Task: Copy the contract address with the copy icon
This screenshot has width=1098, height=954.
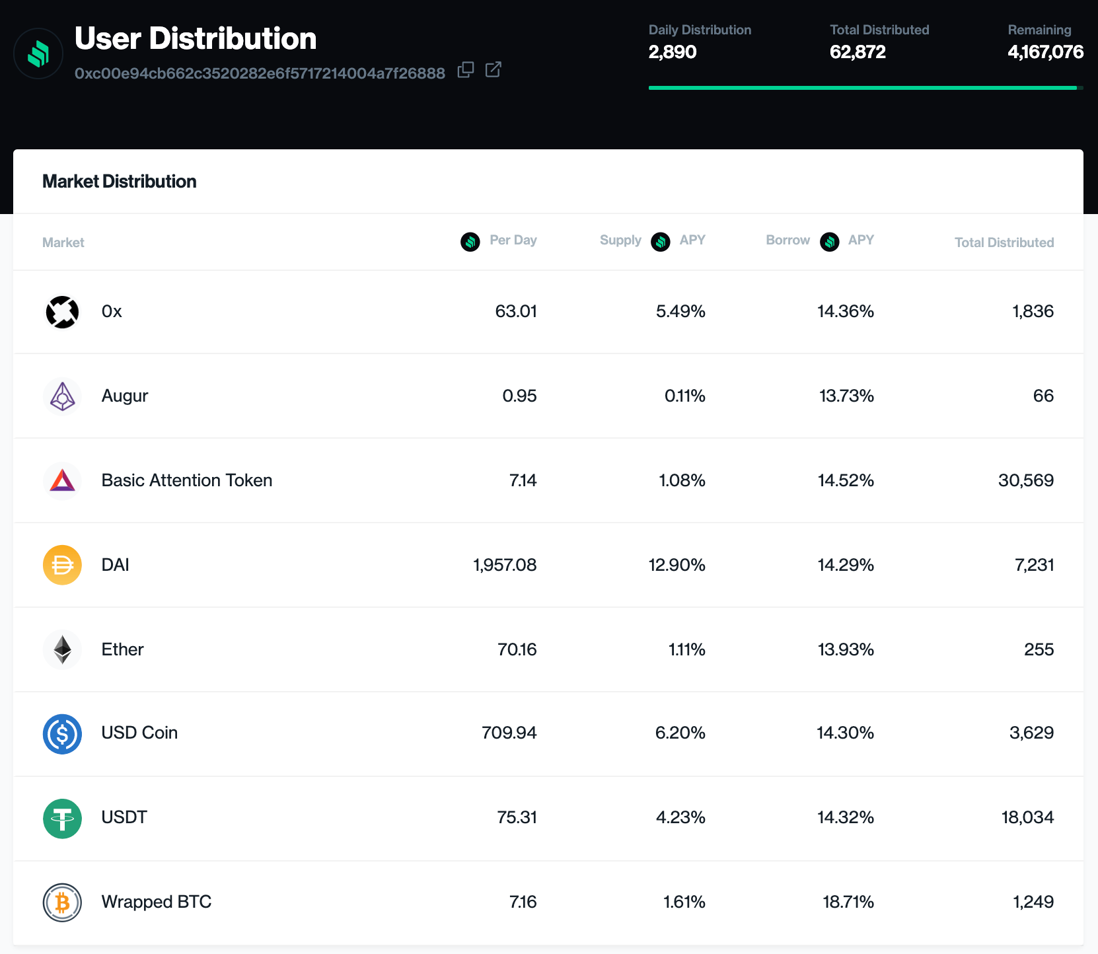Action: coord(466,70)
